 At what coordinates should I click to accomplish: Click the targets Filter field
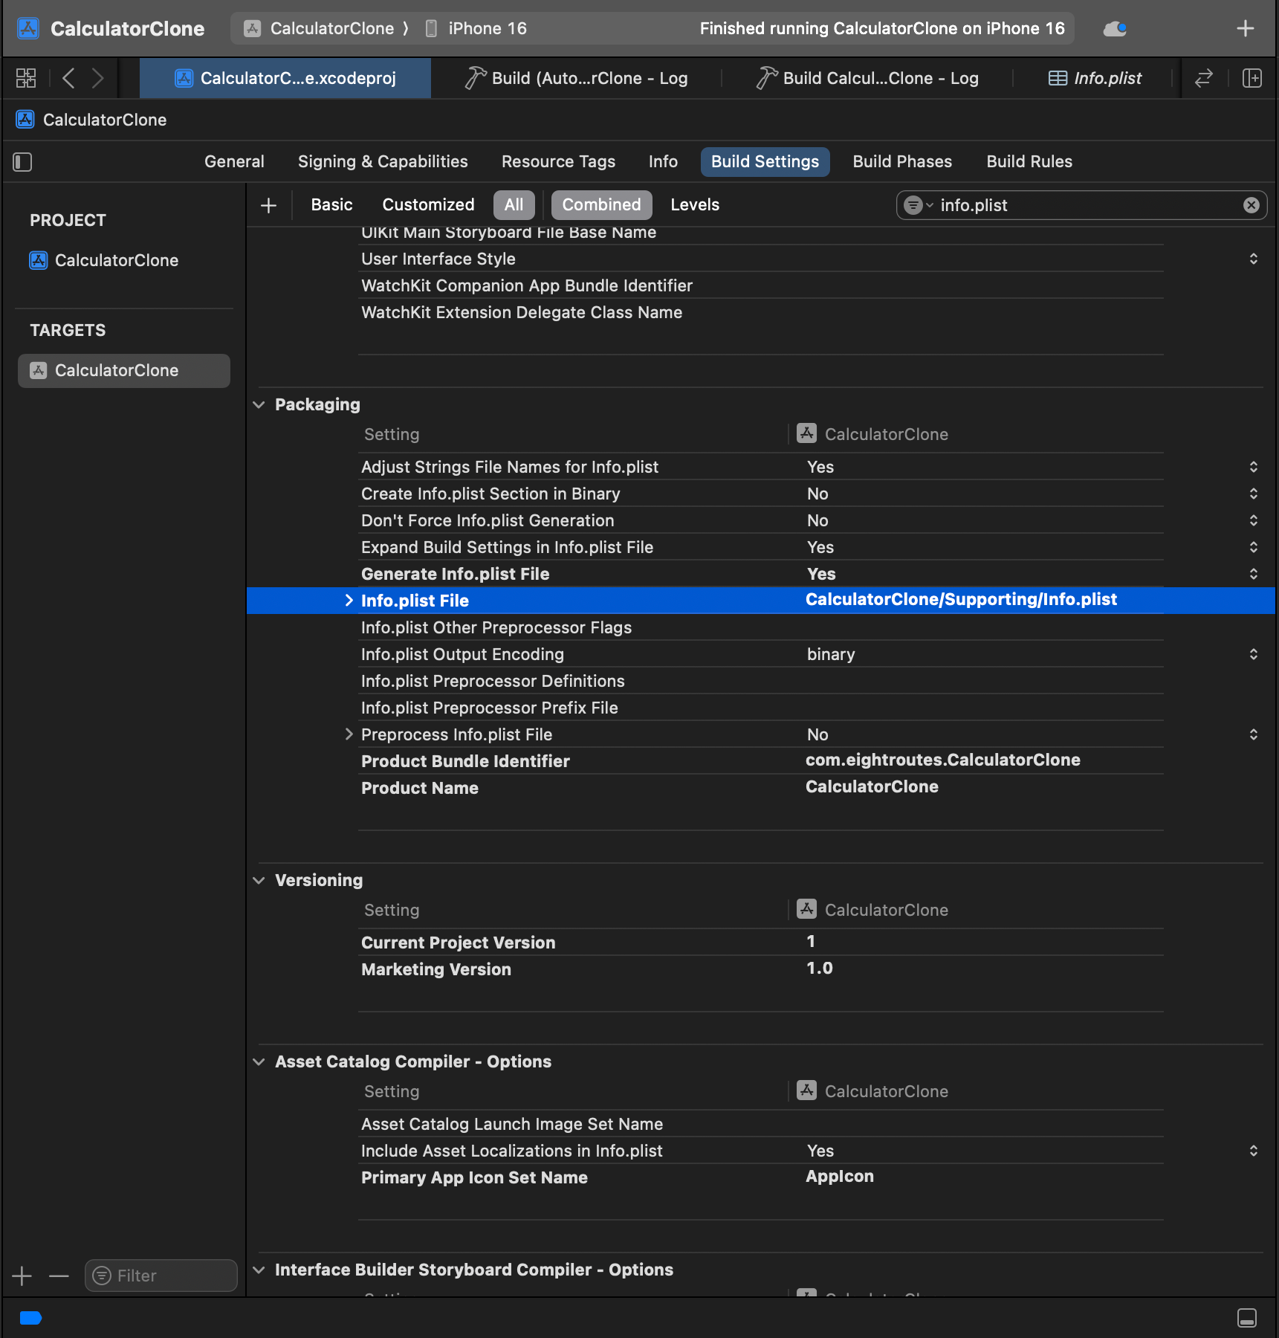point(161,1276)
